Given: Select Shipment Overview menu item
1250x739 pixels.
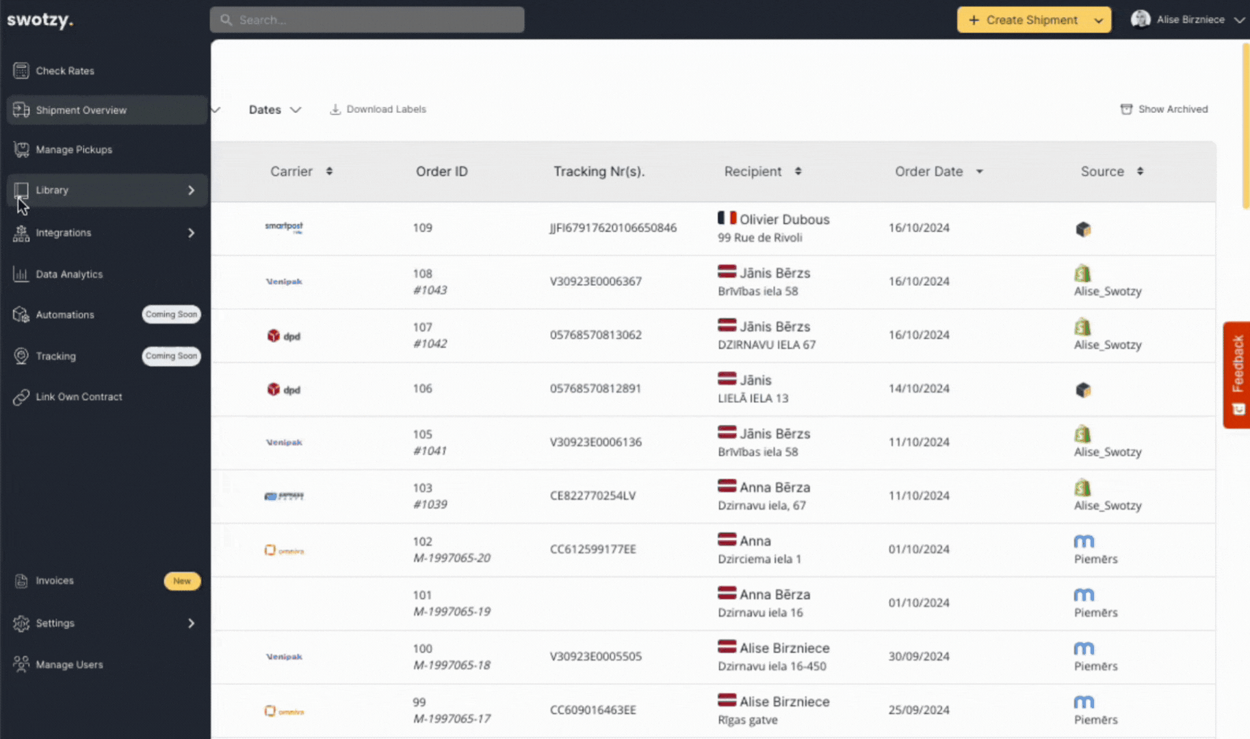Looking at the screenshot, I should 106,109.
